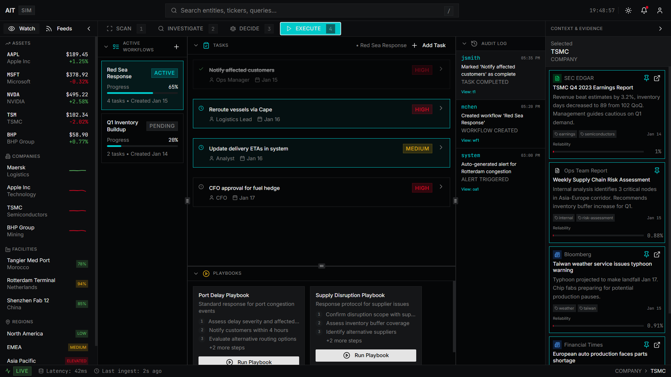Image resolution: width=671 pixels, height=377 pixels.
Task: Click the plus icon in Active Workflows
Action: [x=176, y=47]
